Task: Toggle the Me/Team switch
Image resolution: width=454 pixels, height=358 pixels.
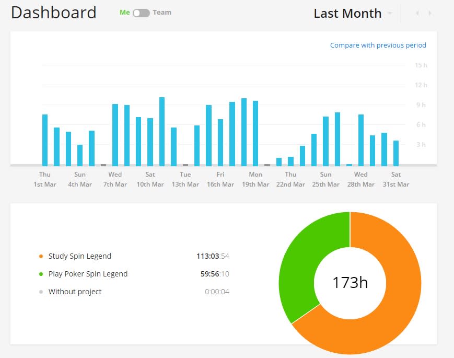Action: click(141, 13)
